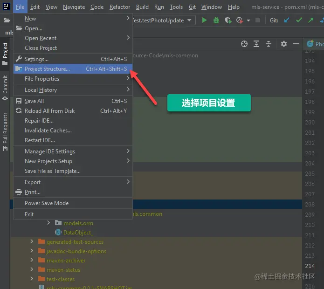Expand the maven-status folder
This screenshot has height=289, width=324.
tap(32, 269)
